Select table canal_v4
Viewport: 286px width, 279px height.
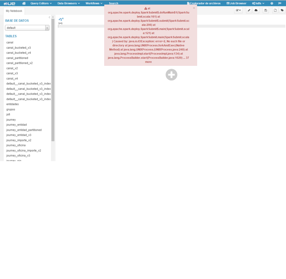12,79
